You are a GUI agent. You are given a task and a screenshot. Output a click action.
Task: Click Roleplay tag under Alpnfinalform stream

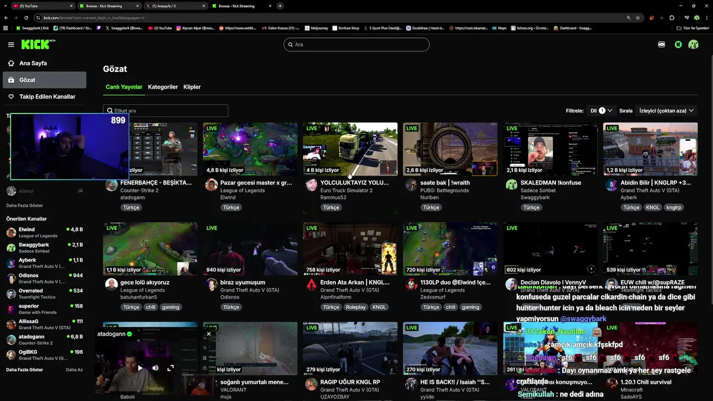tap(355, 307)
